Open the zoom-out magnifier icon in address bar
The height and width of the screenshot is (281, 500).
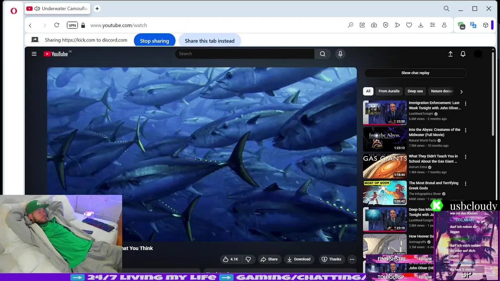[350, 25]
